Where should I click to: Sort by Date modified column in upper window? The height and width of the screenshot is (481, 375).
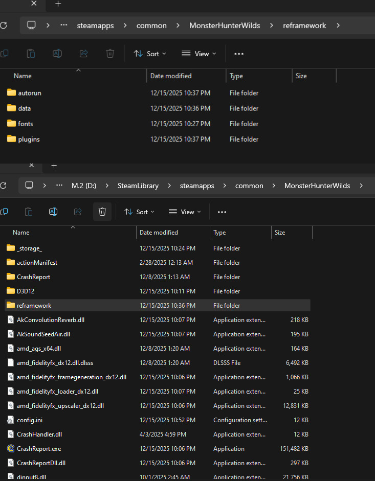[171, 76]
